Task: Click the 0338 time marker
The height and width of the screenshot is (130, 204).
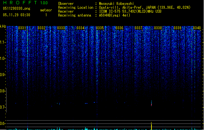Action: (158, 28)
